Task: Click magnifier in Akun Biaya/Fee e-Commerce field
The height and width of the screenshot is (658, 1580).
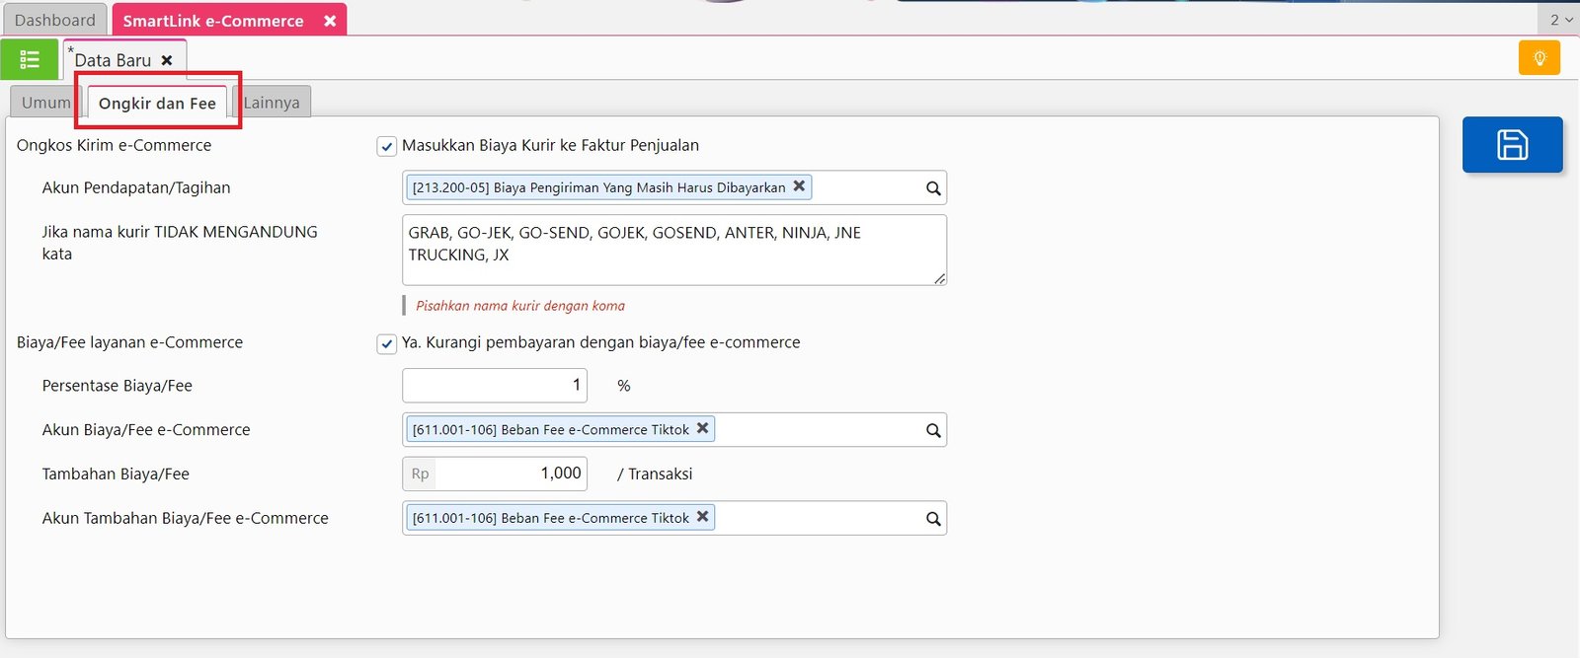Action: [x=932, y=430]
